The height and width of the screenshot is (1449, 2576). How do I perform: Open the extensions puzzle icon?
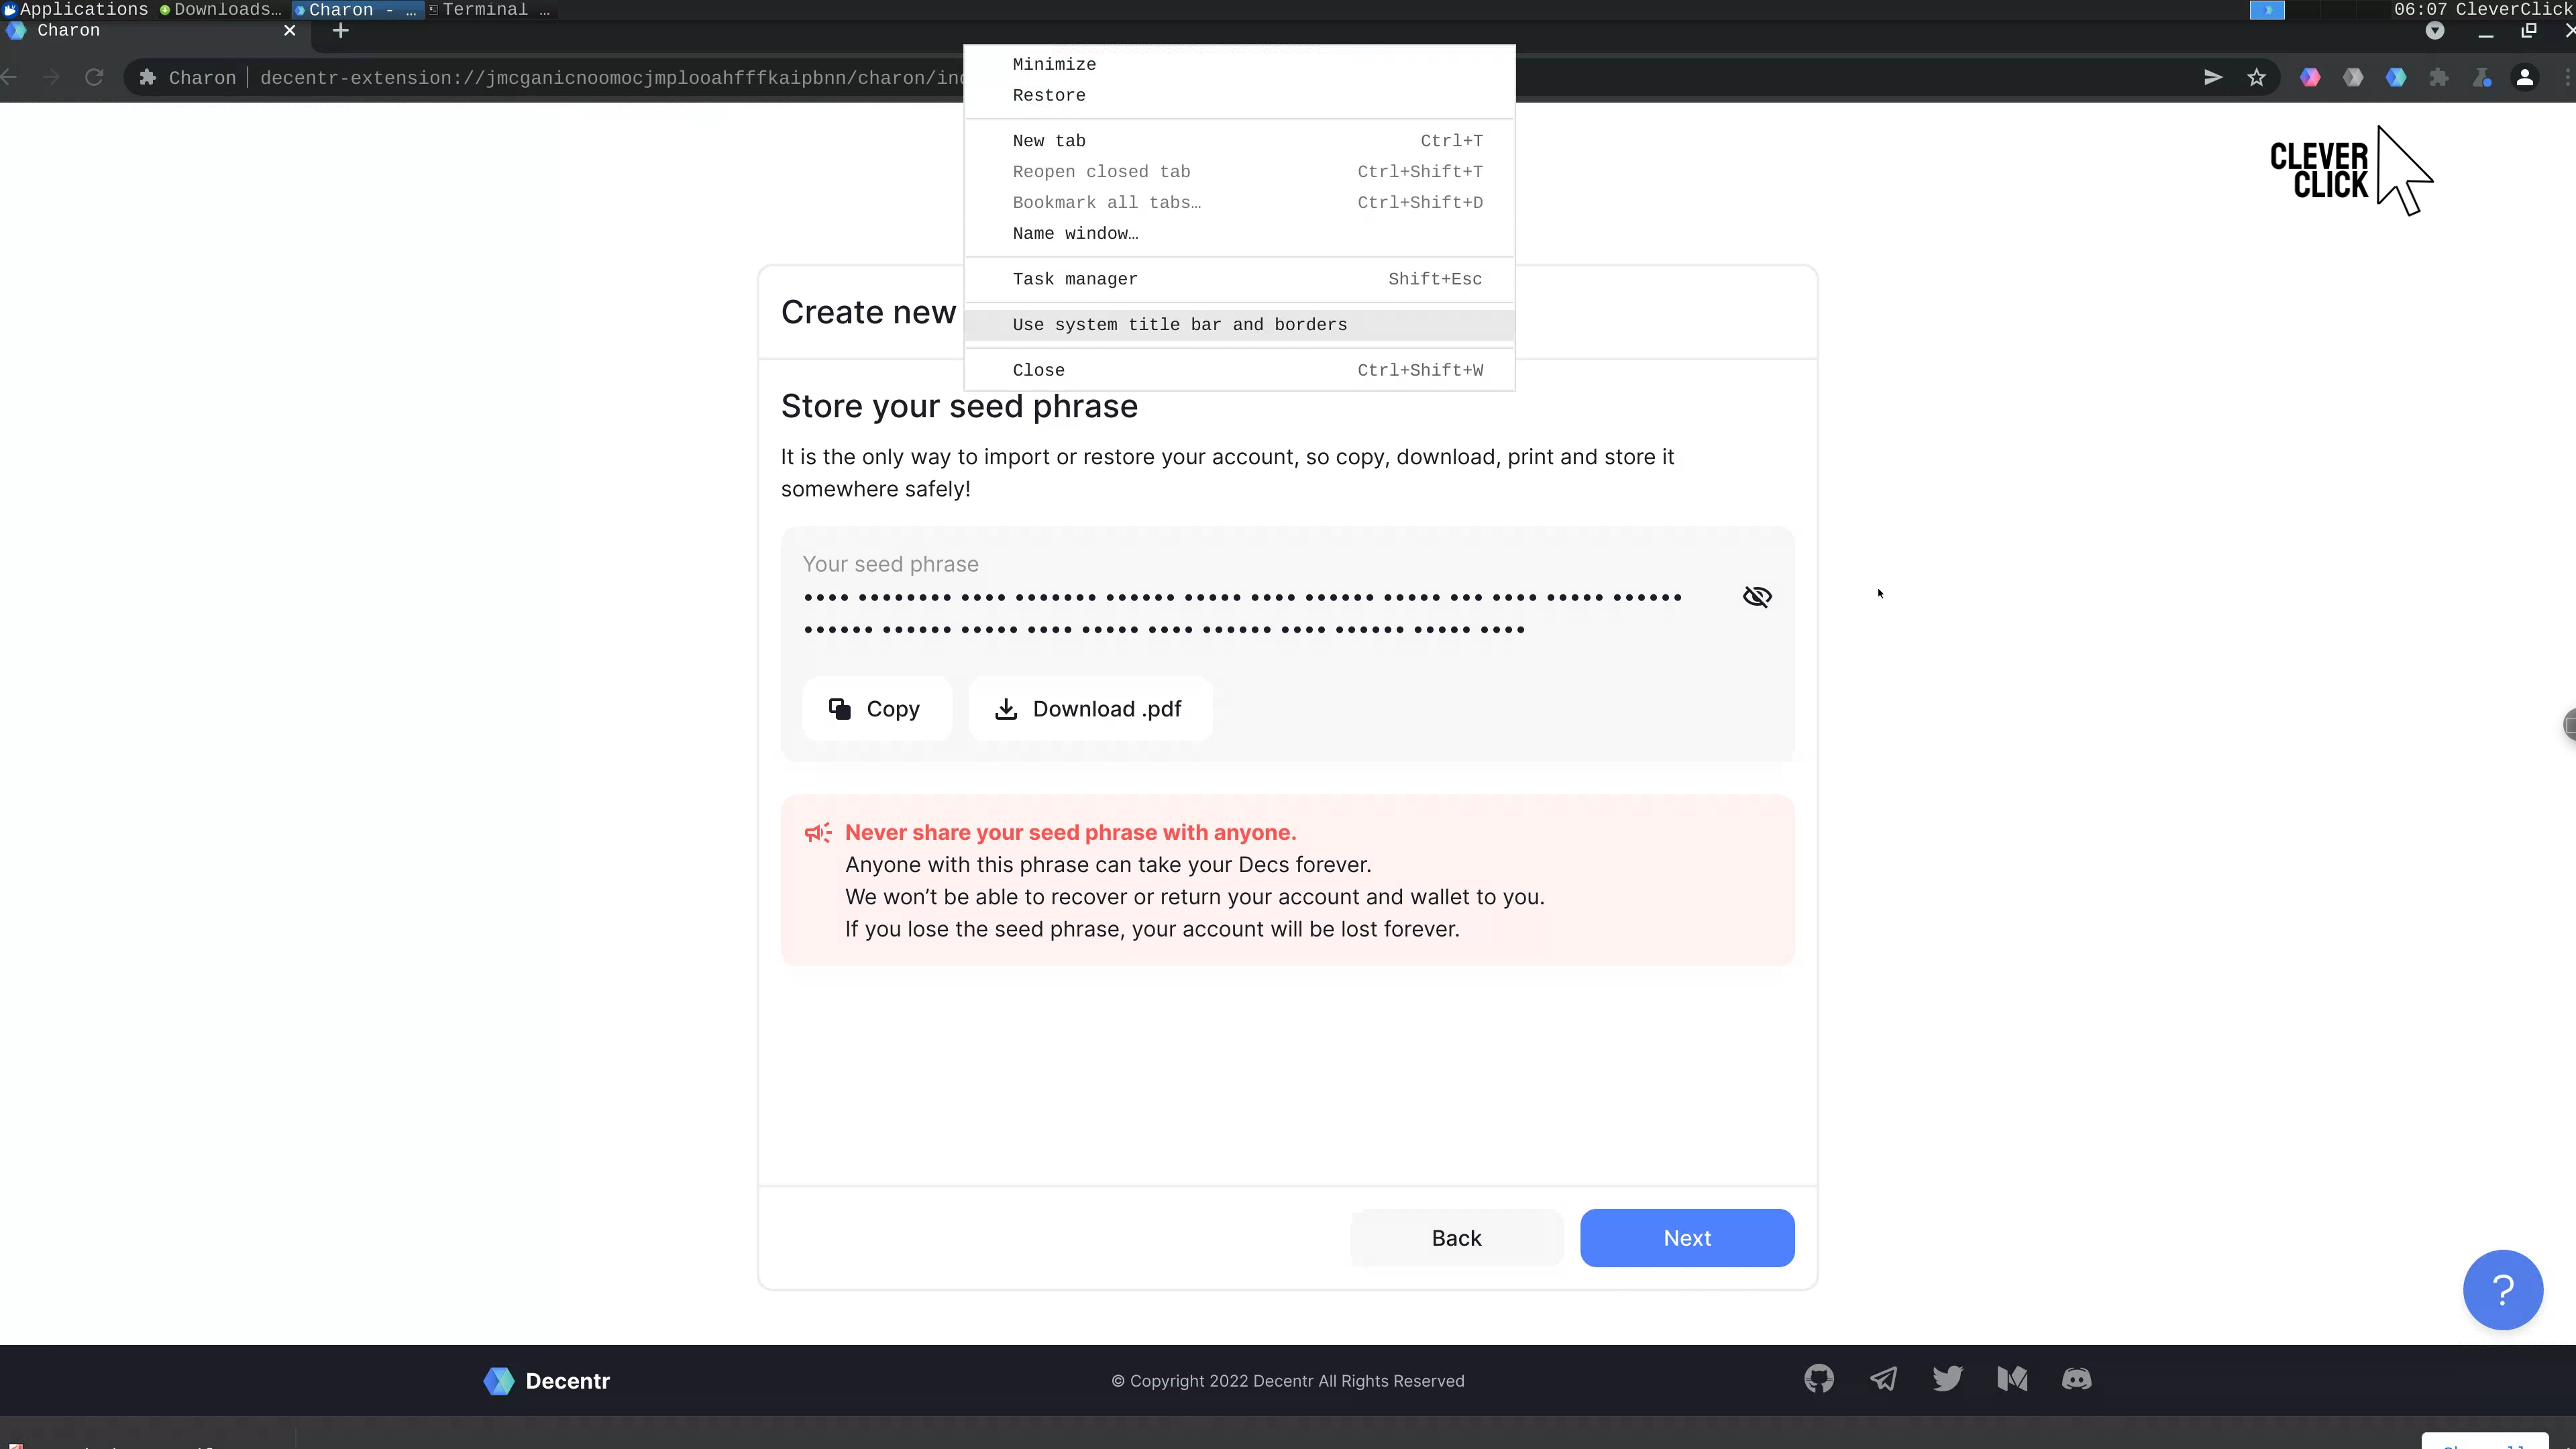pyautogui.click(x=2439, y=78)
